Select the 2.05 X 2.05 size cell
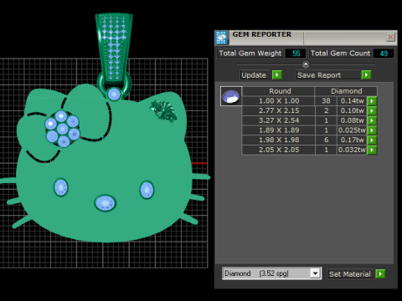The image size is (402, 301). [279, 150]
